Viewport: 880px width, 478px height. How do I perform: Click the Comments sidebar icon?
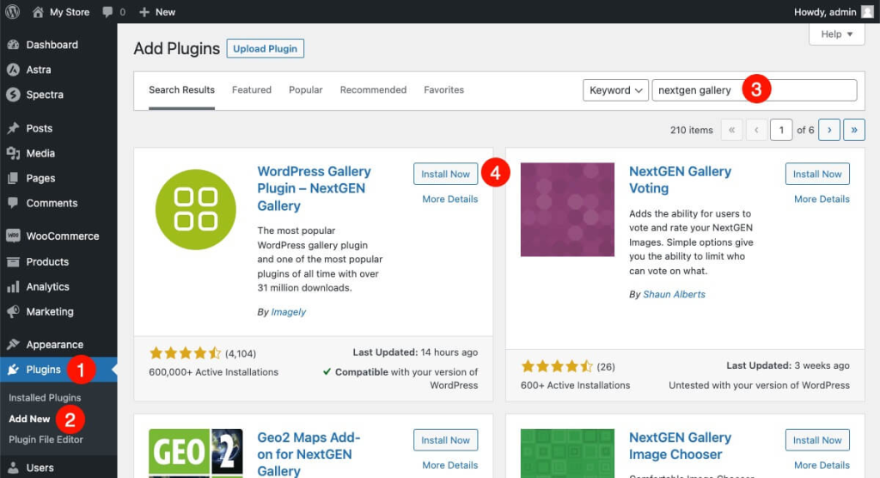click(x=13, y=203)
